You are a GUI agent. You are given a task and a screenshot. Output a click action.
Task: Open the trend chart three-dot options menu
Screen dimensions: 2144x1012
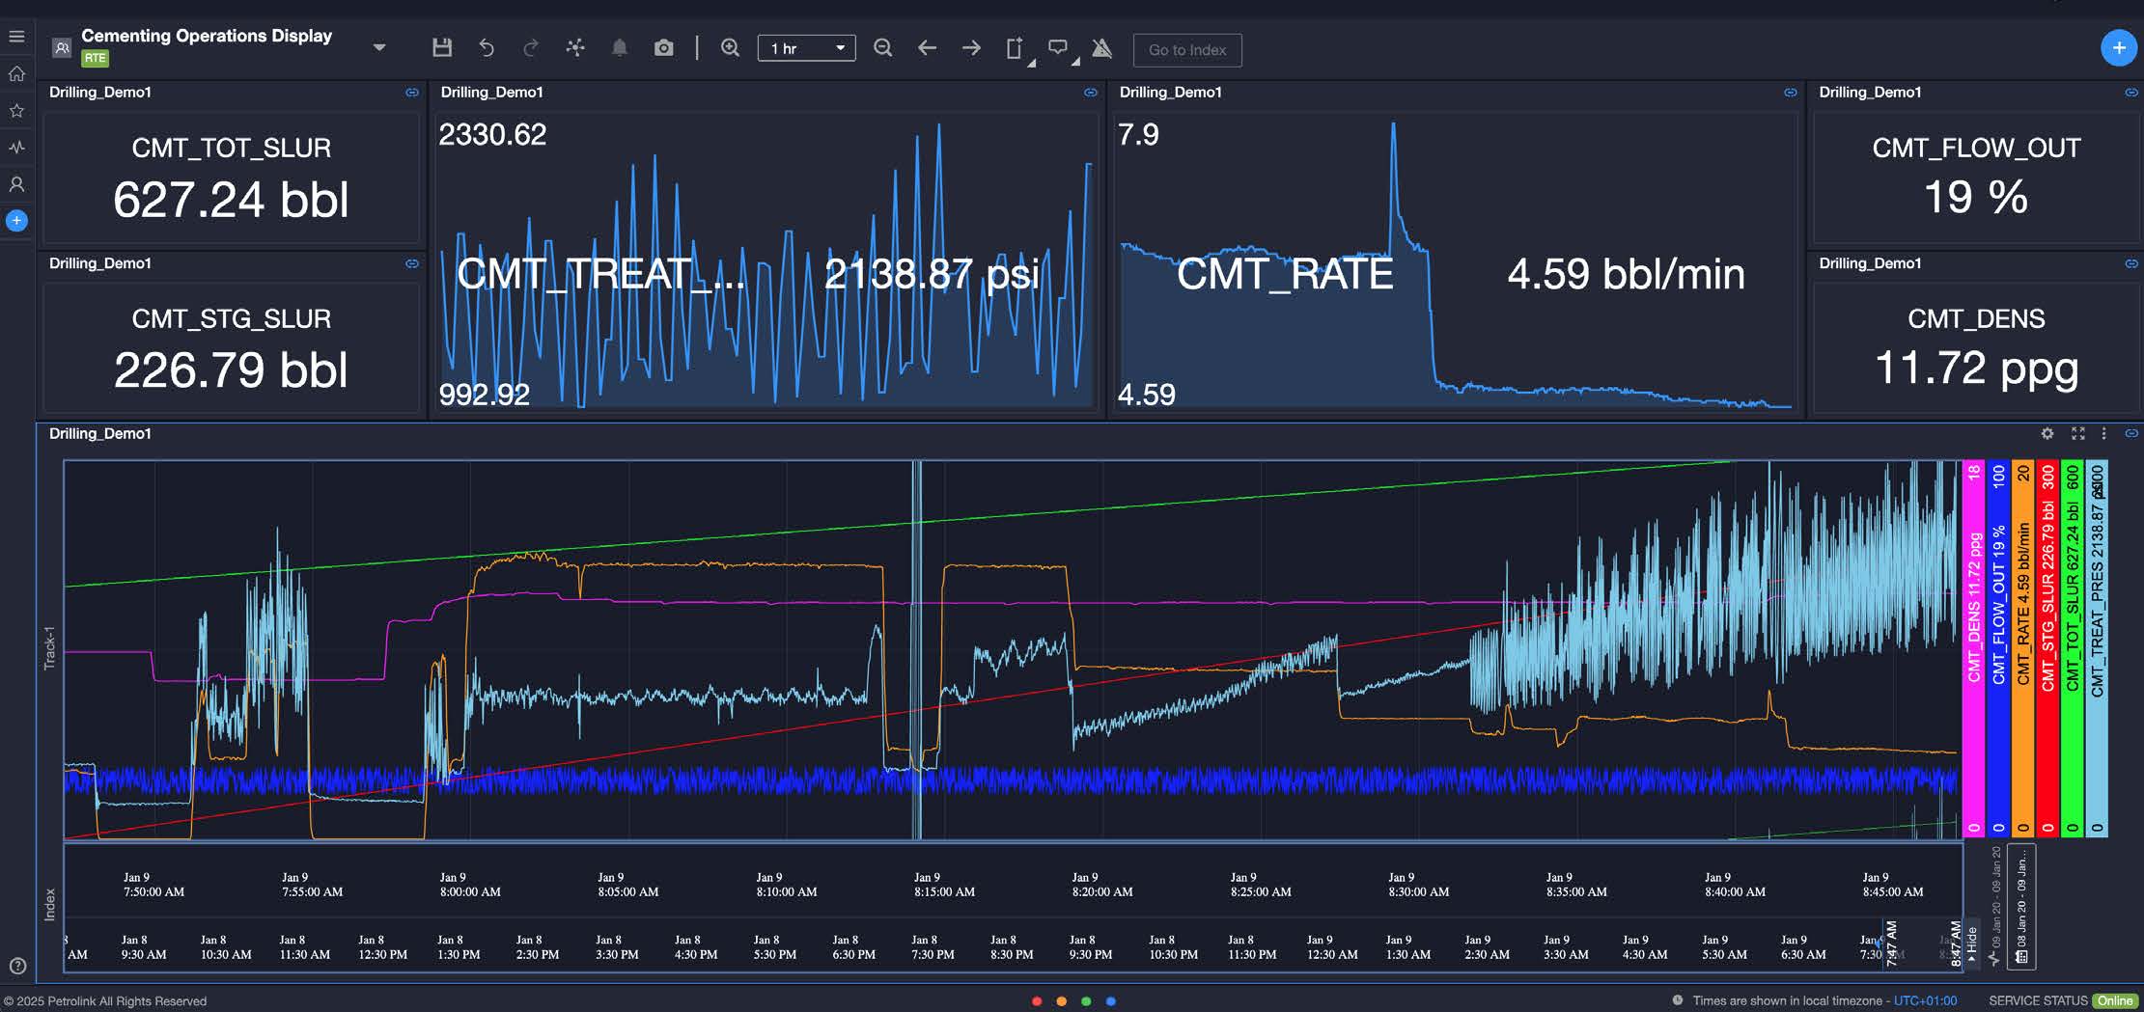coord(2103,434)
